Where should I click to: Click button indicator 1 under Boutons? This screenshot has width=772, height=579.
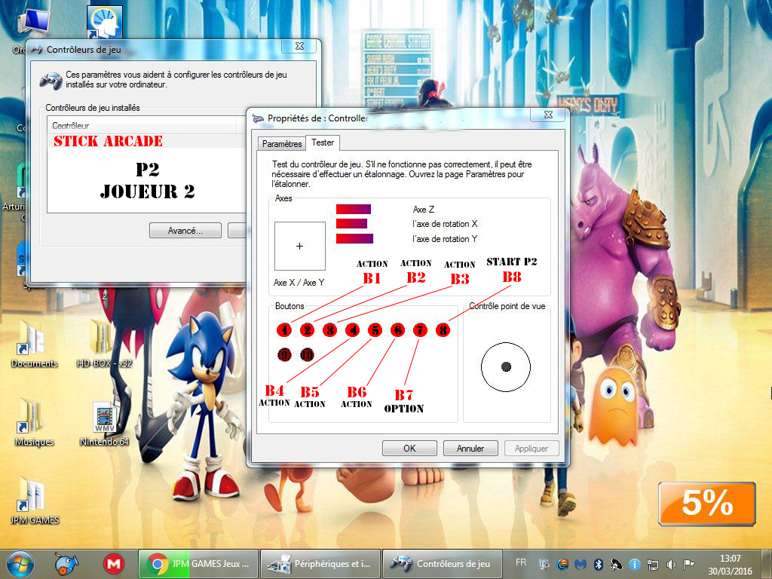(284, 330)
